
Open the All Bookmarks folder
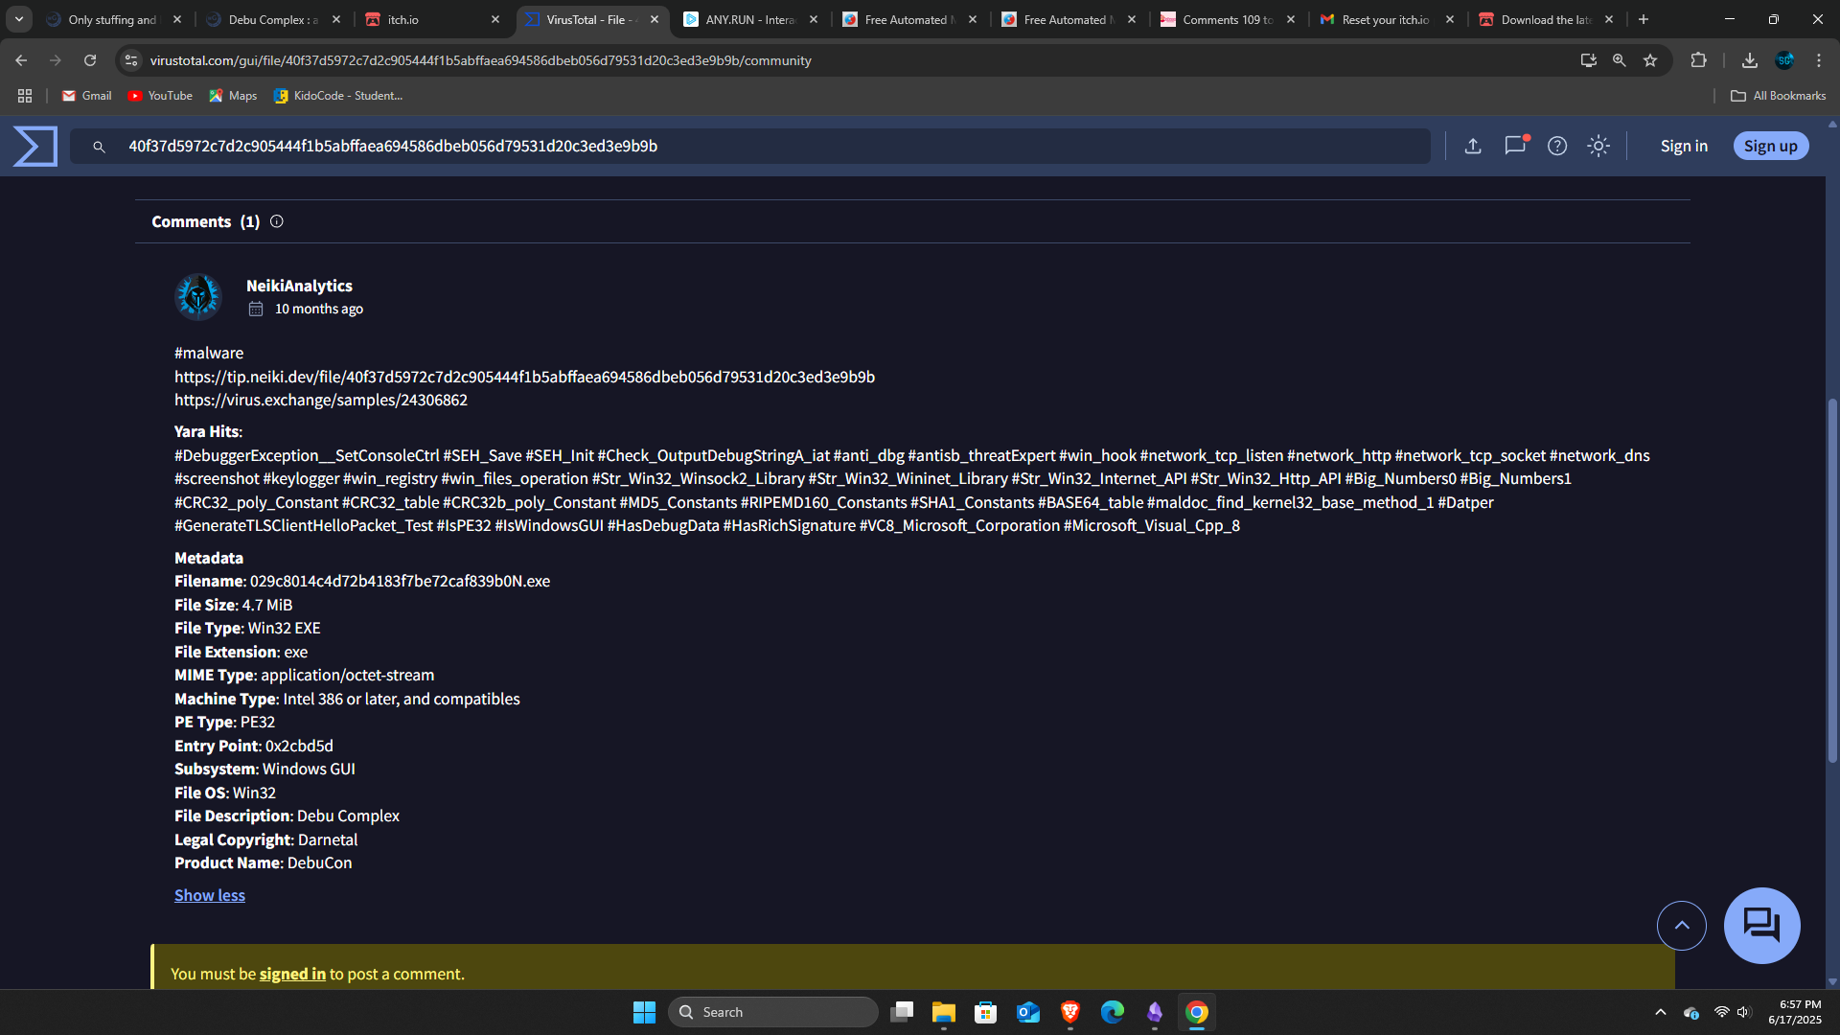pos(1778,96)
